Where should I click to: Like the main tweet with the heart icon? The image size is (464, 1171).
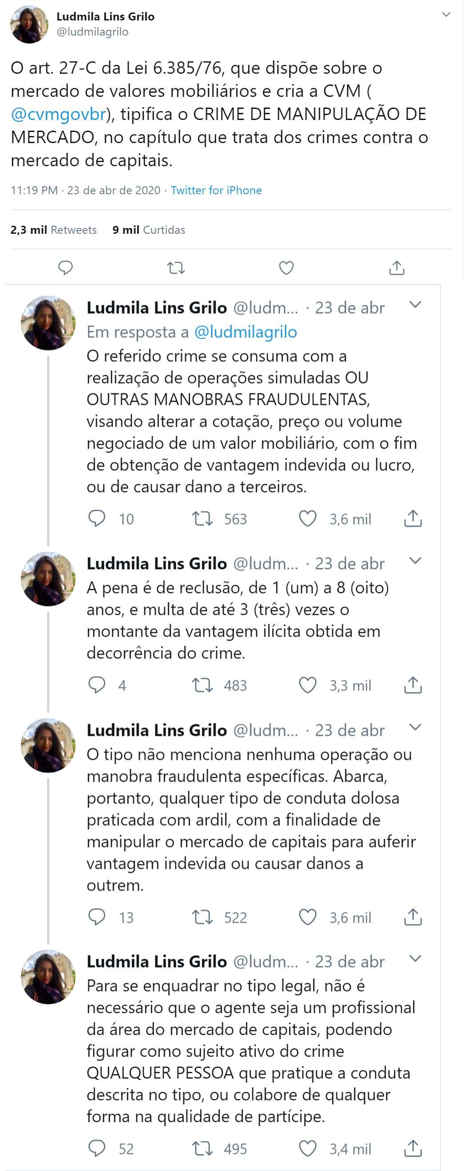pos(286,268)
